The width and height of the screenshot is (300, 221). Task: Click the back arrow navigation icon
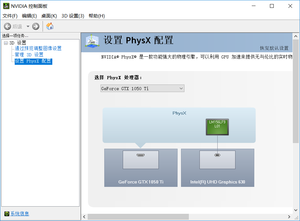pyautogui.click(x=8, y=27)
